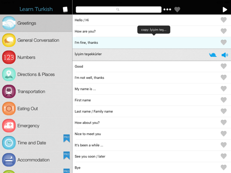Image resolution: width=231 pixels, height=173 pixels.
Task: Expand the Hello / Hi phrase text
Action: point(82,20)
